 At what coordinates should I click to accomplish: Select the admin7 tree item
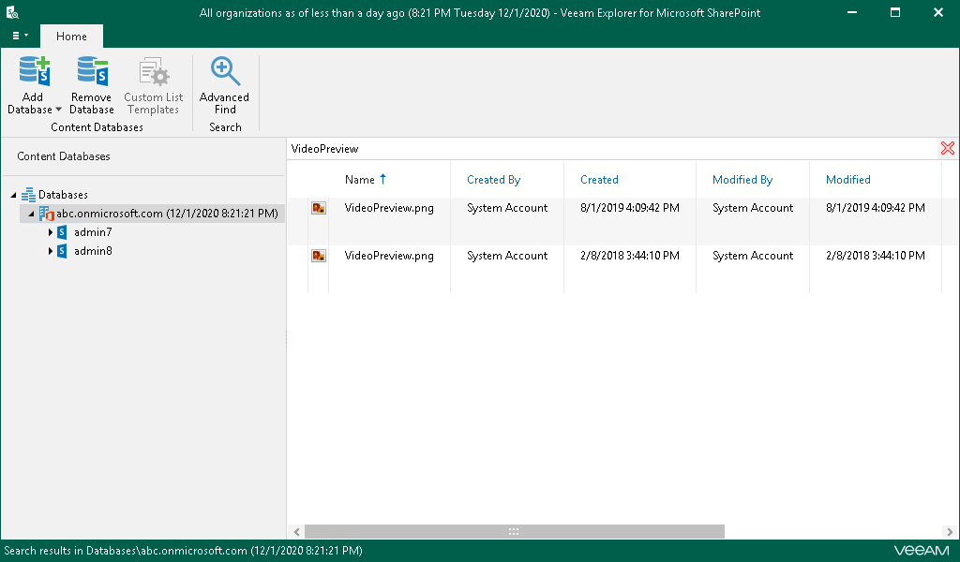(93, 232)
